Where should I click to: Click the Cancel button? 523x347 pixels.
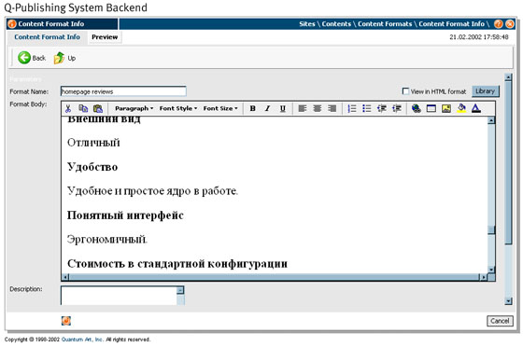click(x=500, y=321)
